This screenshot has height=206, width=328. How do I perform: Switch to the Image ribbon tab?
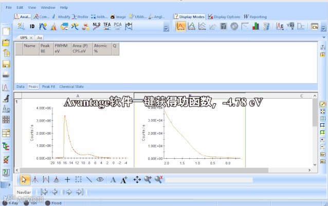pyautogui.click(x=118, y=17)
